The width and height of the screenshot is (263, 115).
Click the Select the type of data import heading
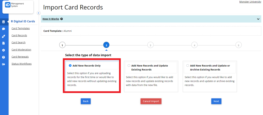click(88, 55)
